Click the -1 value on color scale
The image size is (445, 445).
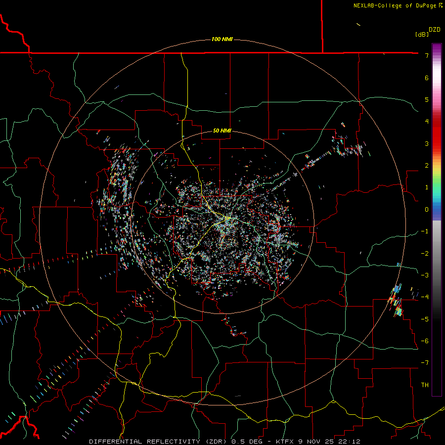(x=425, y=231)
